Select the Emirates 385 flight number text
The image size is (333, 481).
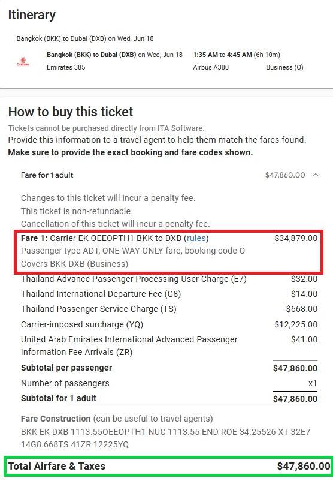66,67
